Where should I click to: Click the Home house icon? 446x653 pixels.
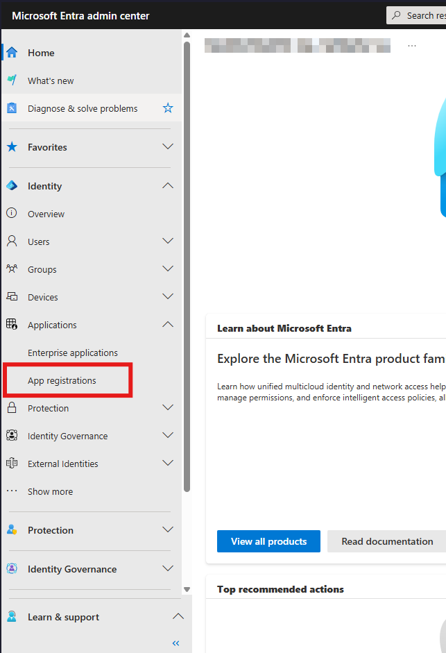coord(12,53)
